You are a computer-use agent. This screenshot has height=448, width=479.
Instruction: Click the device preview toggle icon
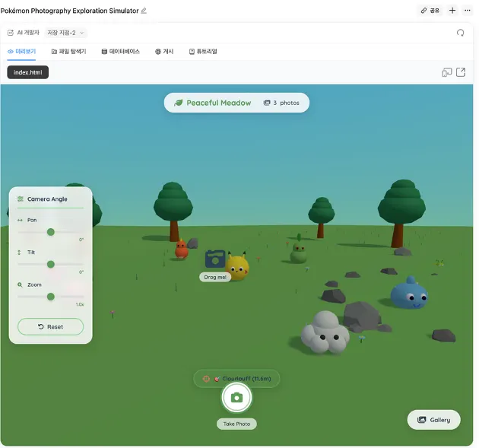446,72
